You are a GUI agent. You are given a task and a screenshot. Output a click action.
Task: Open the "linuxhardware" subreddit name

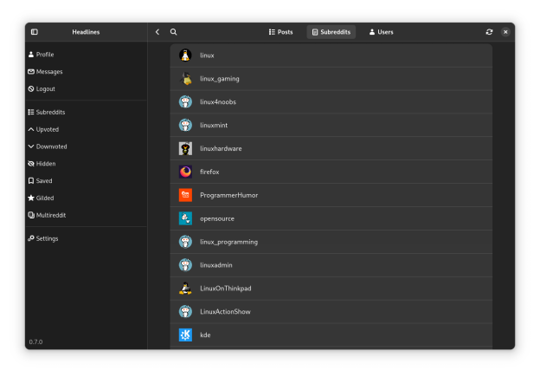click(x=221, y=149)
